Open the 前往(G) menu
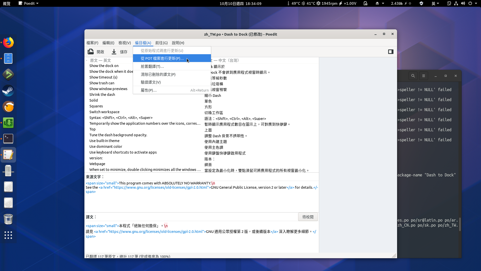The height and width of the screenshot is (271, 481). [161, 43]
